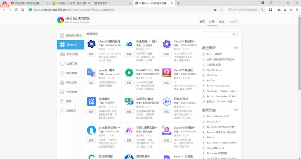Click the browser back arrow
Viewport: 301px width, 159px height.
point(3,9)
